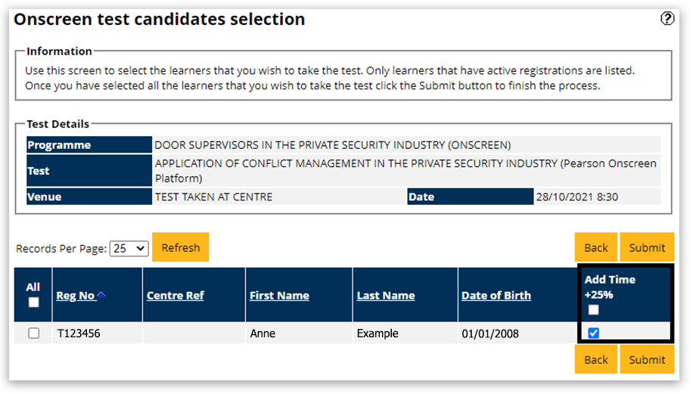Click the bottom Back button

[x=596, y=360]
